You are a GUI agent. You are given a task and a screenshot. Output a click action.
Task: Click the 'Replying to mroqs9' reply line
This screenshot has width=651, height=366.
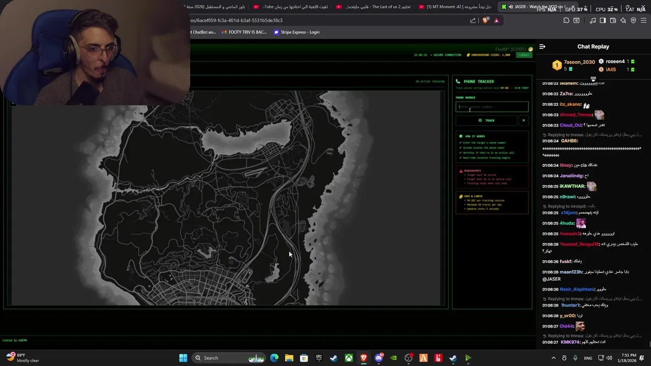point(568,206)
